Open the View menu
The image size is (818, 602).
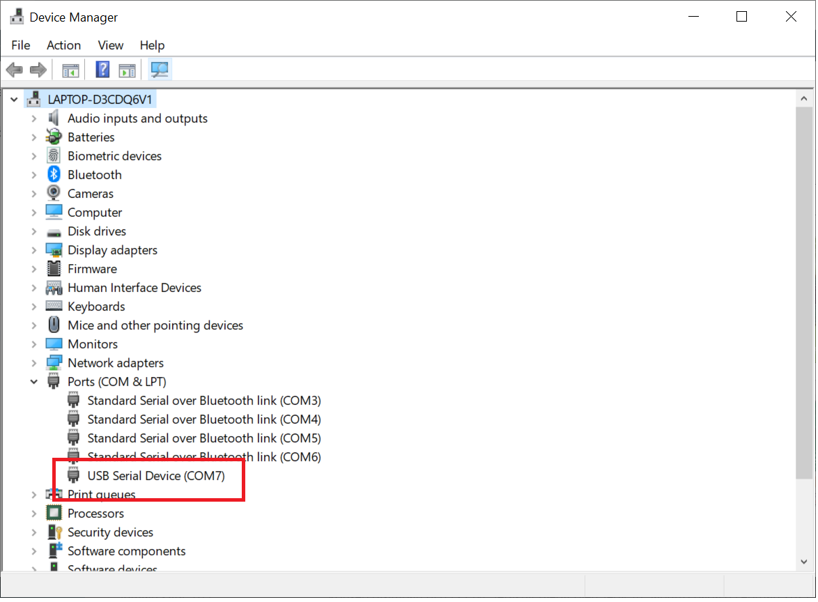click(110, 45)
